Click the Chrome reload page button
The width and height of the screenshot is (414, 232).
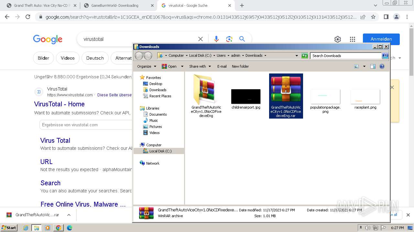coord(28,17)
